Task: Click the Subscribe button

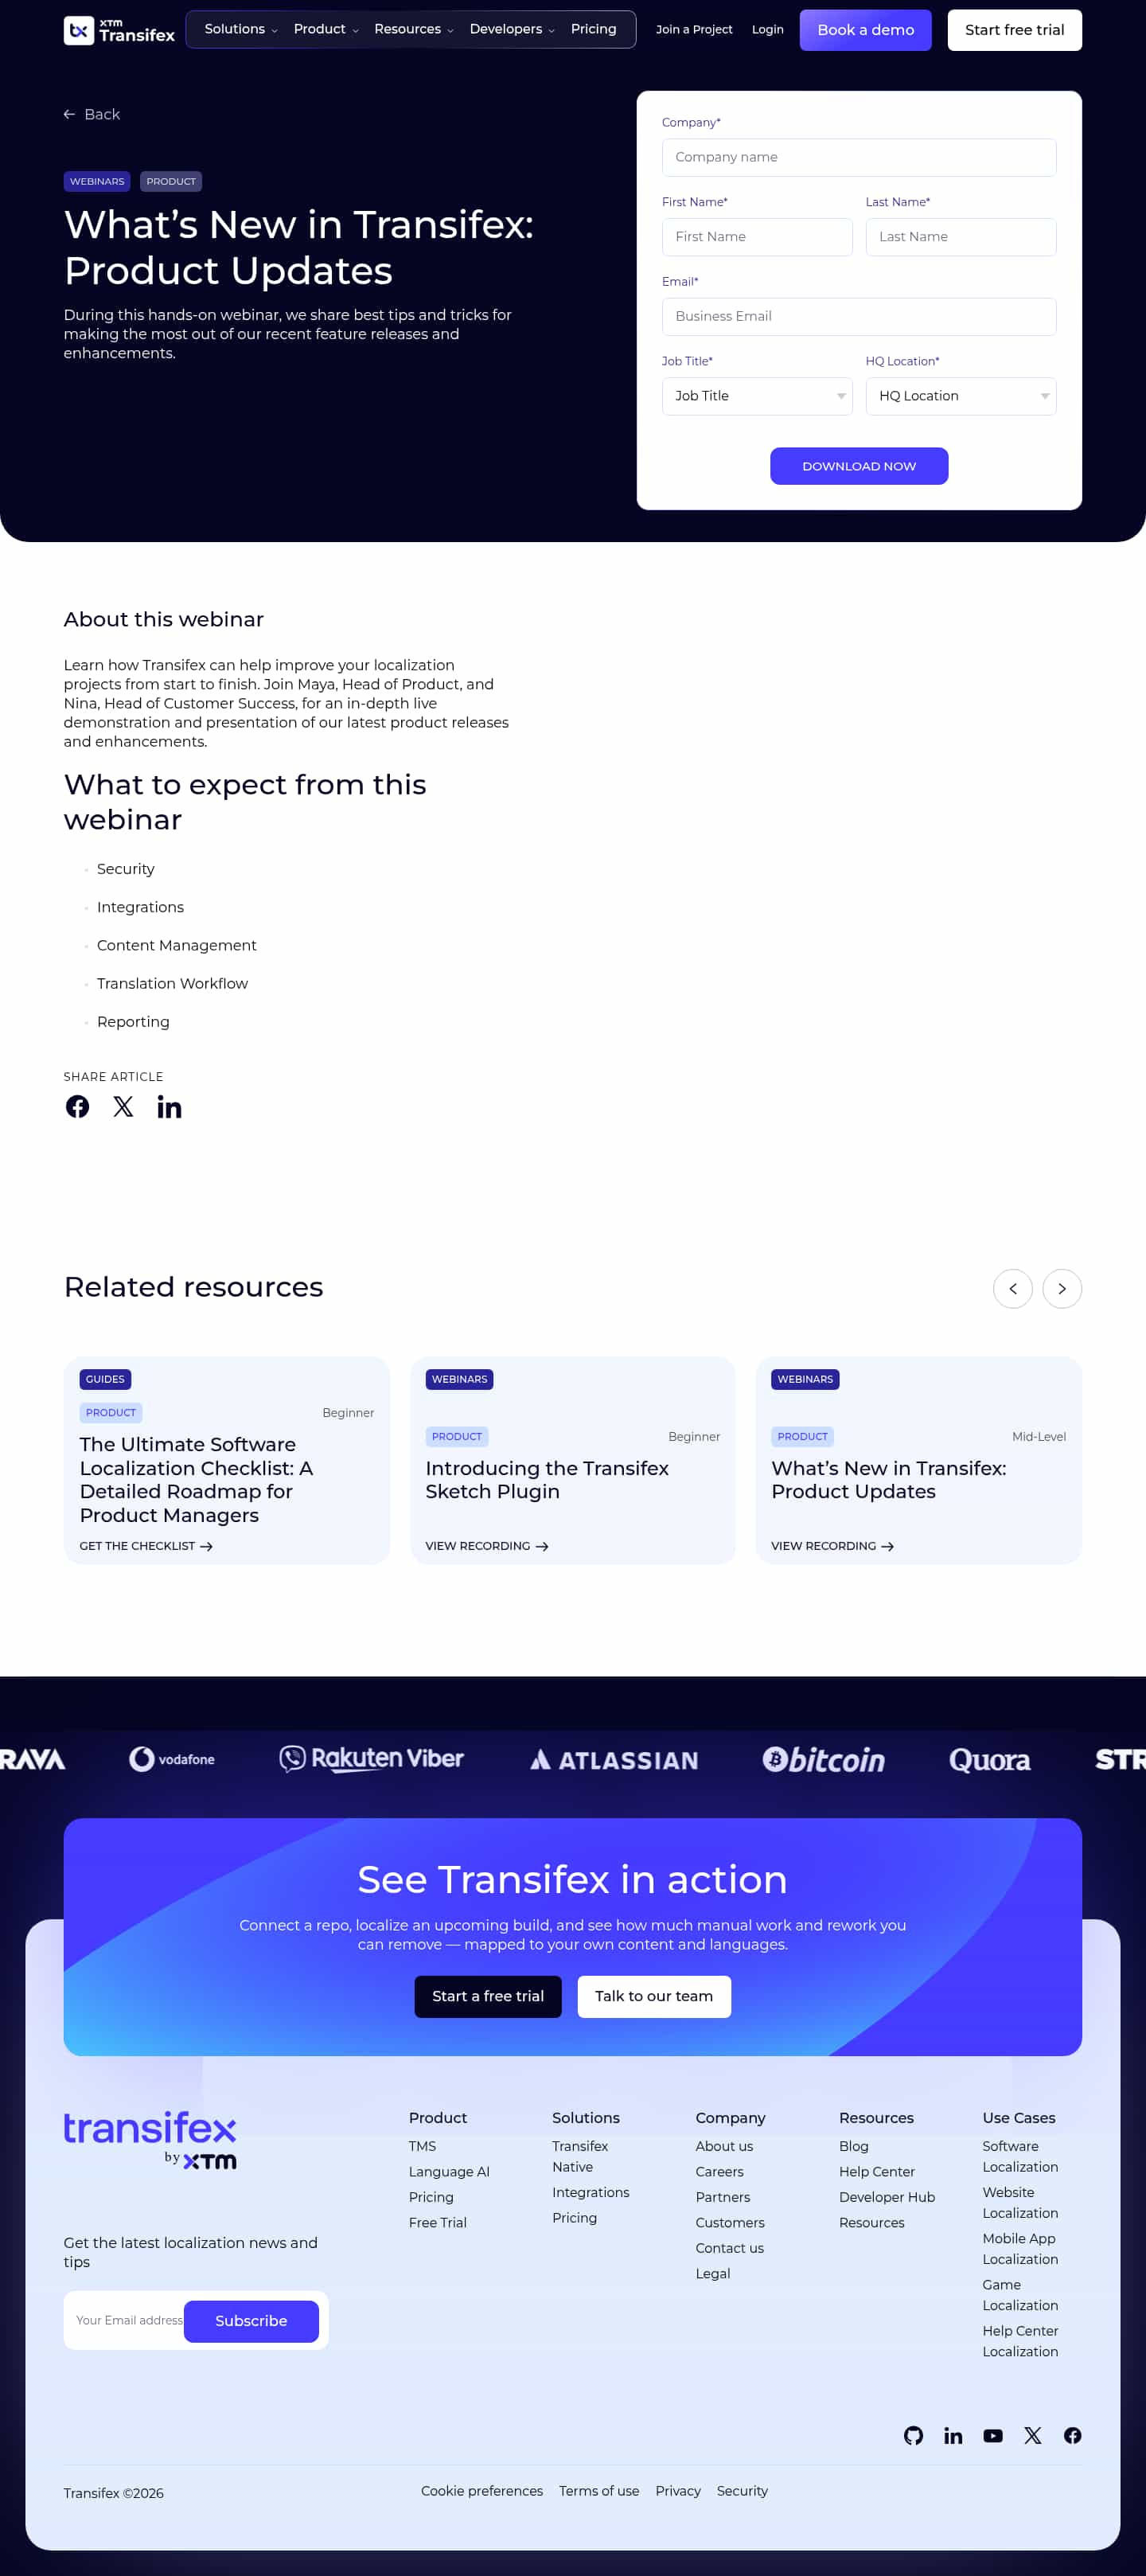Action: point(251,2321)
